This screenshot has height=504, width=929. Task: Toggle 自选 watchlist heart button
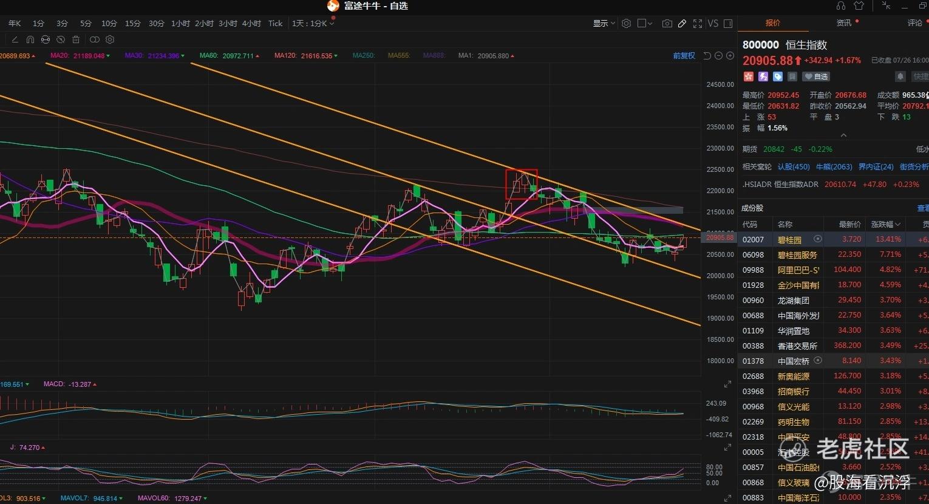click(x=815, y=77)
